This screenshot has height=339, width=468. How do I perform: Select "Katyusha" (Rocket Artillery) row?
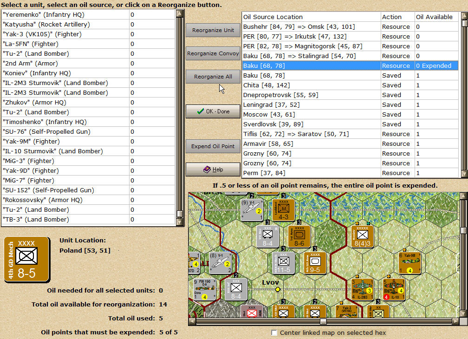[88, 25]
